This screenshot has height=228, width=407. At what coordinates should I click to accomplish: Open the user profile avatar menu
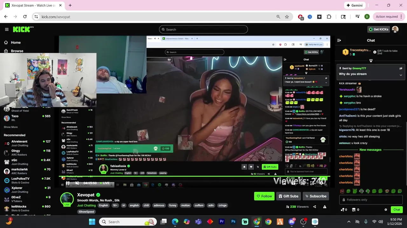tap(395, 29)
